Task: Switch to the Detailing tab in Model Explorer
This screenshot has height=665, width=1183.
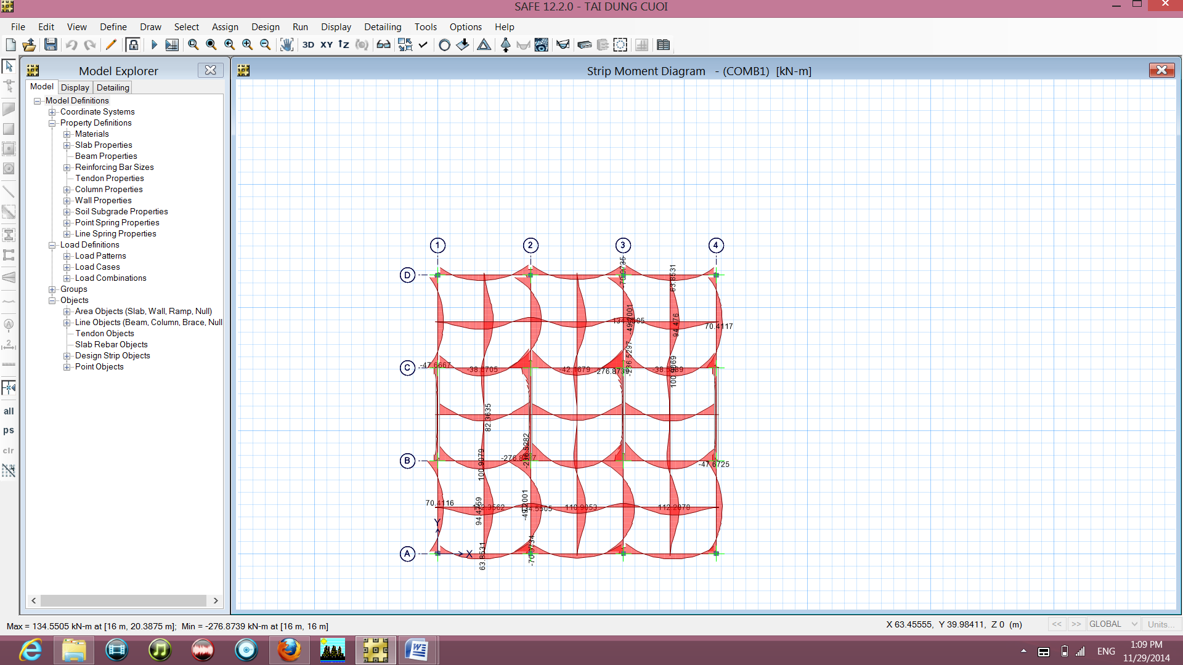Action: click(x=113, y=87)
